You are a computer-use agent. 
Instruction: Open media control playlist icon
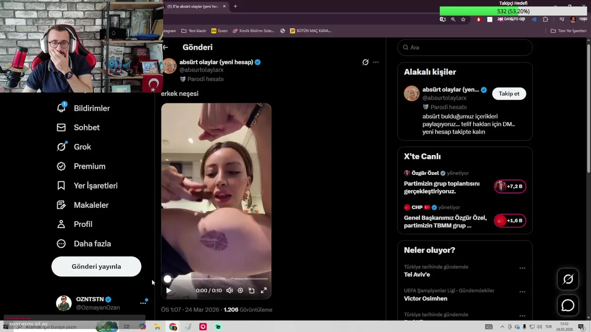(562, 19)
